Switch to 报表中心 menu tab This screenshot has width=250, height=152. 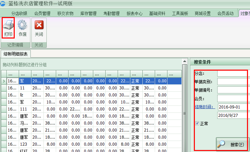(x=134, y=14)
